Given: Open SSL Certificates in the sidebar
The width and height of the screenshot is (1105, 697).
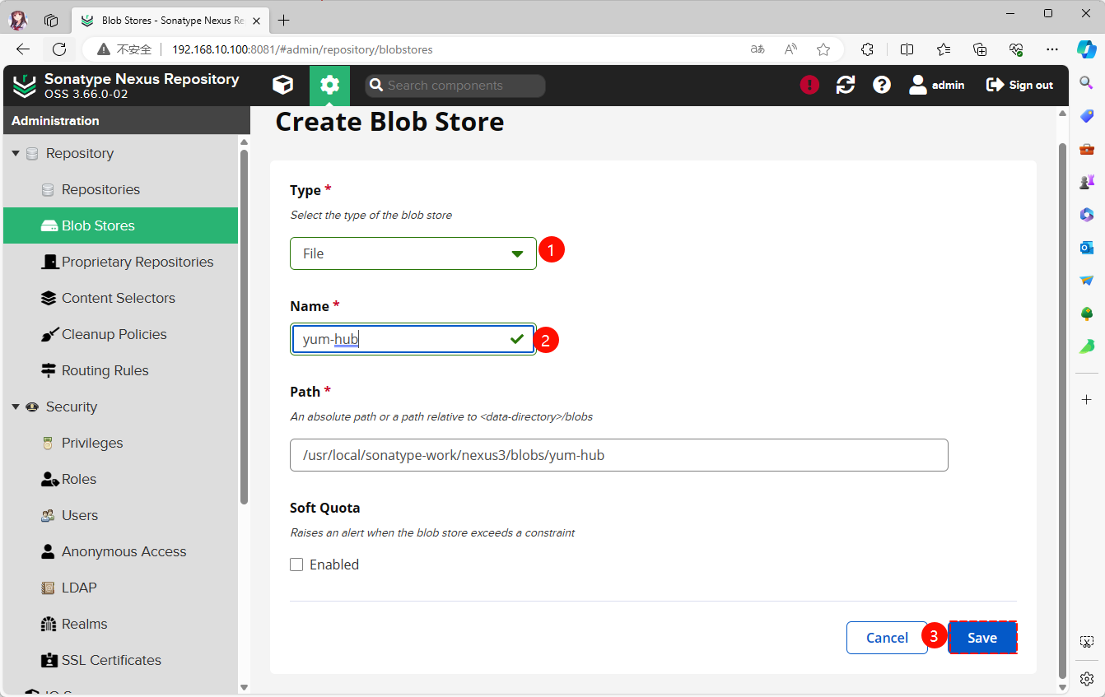Looking at the screenshot, I should pos(111,660).
